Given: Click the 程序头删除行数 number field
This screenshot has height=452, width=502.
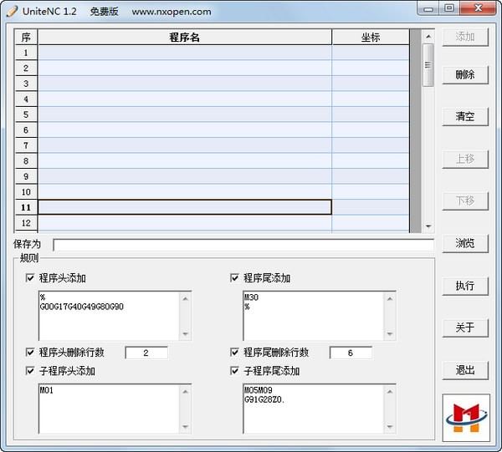Looking at the screenshot, I should pos(146,353).
